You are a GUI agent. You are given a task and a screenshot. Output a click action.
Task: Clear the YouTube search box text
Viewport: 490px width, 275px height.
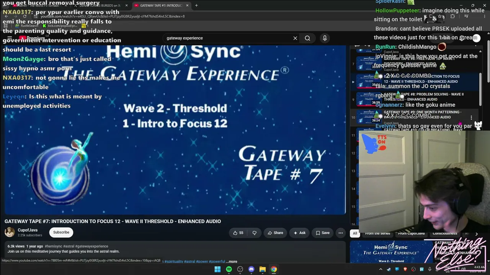295,38
